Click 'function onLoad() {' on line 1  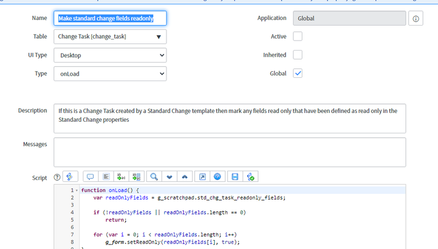coord(110,190)
